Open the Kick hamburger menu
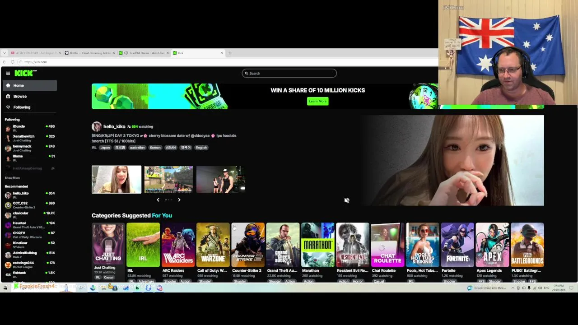 (8, 73)
